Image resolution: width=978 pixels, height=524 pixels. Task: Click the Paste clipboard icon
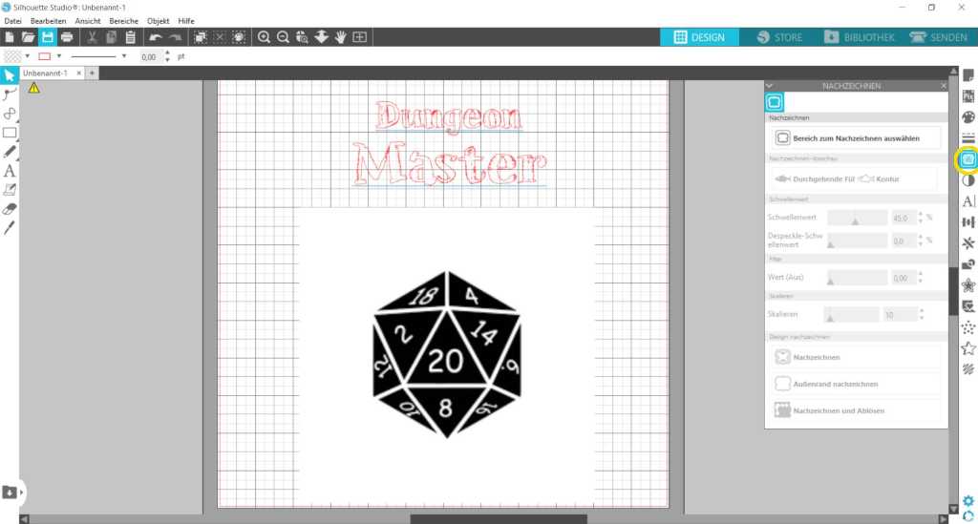pos(130,37)
